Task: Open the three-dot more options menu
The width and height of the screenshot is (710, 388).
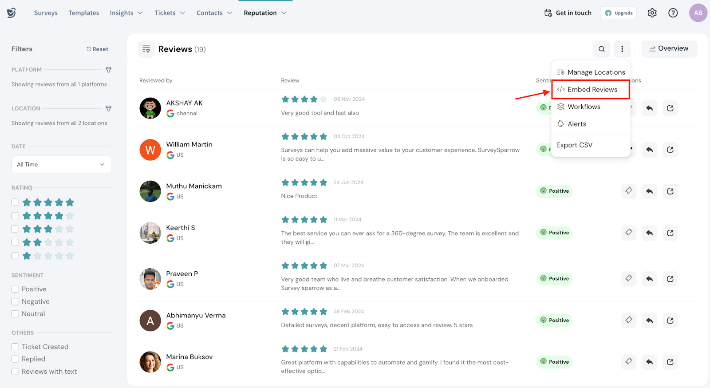Action: coord(622,49)
